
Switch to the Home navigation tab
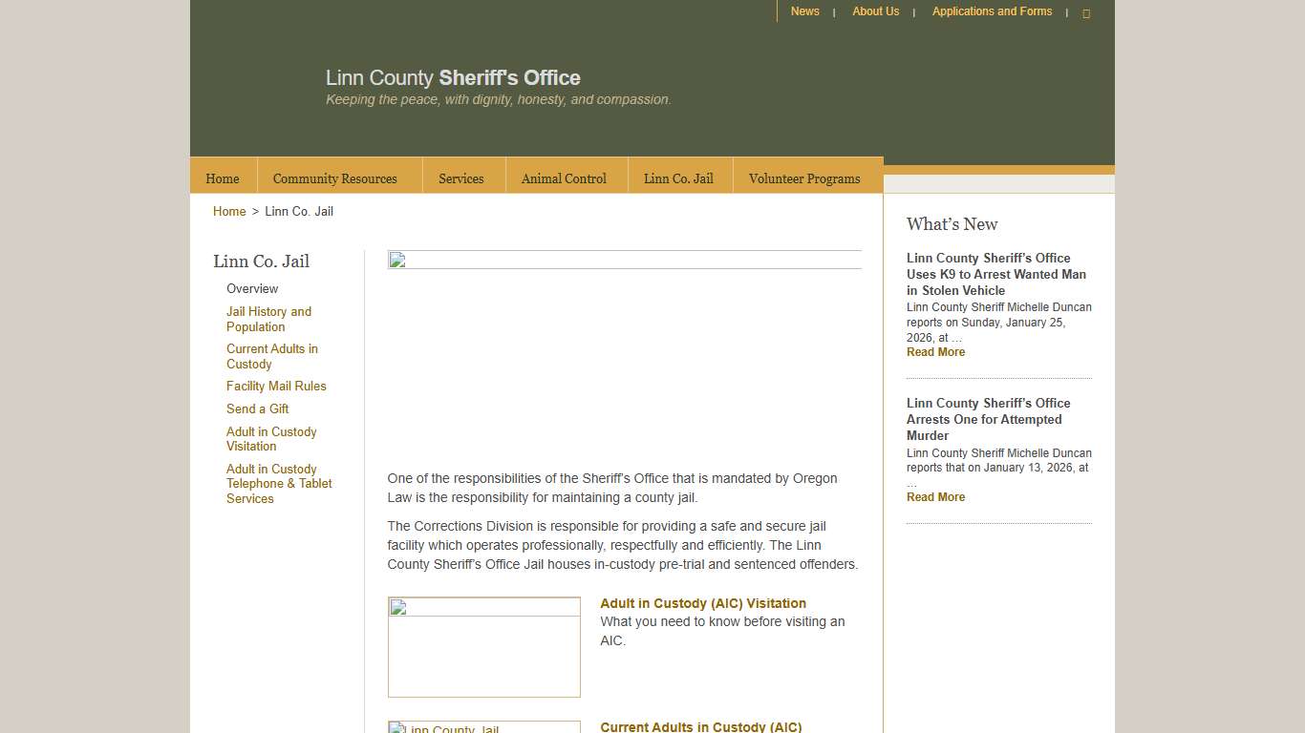tap(222, 178)
